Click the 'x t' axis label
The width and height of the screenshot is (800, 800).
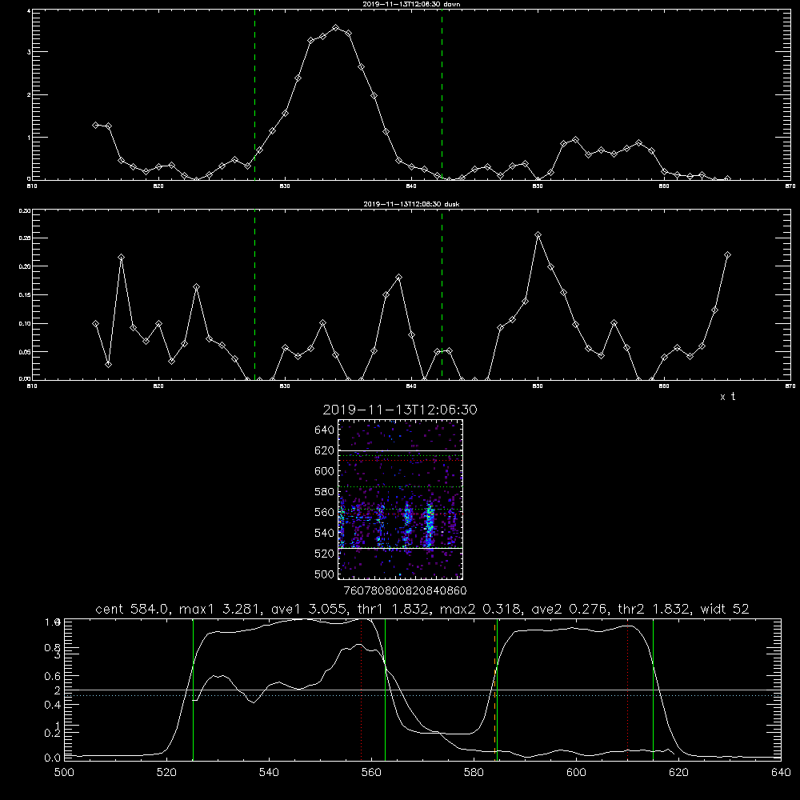coord(727,397)
